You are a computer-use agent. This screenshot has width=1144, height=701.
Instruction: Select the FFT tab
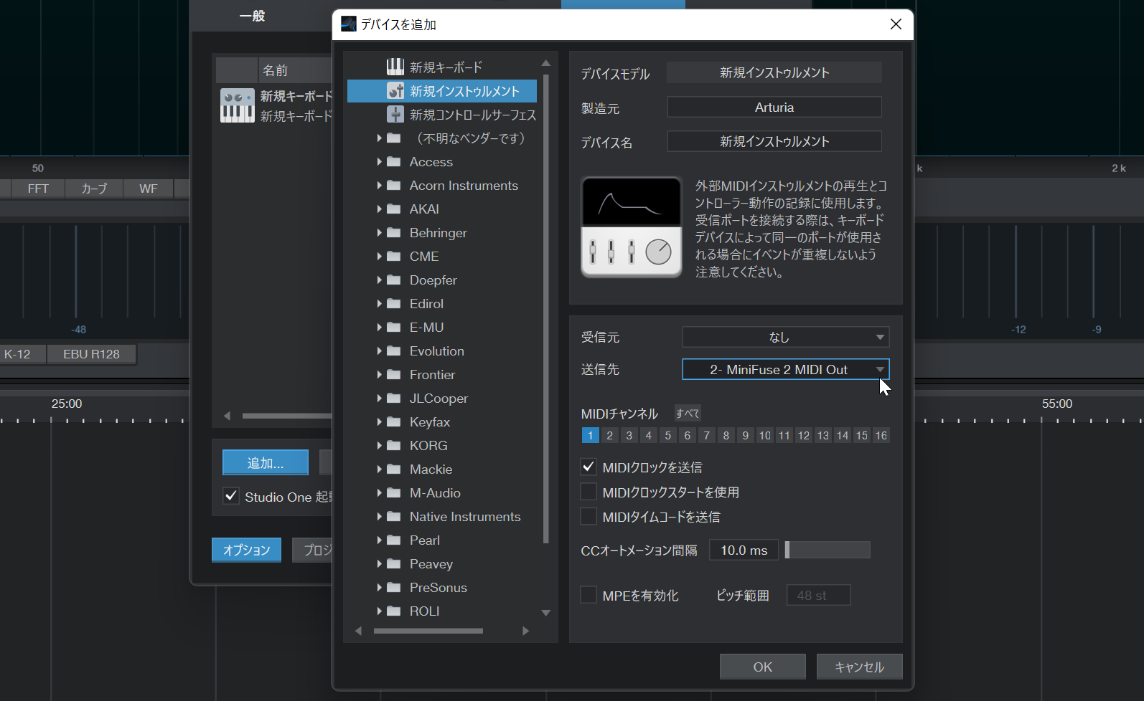click(38, 189)
